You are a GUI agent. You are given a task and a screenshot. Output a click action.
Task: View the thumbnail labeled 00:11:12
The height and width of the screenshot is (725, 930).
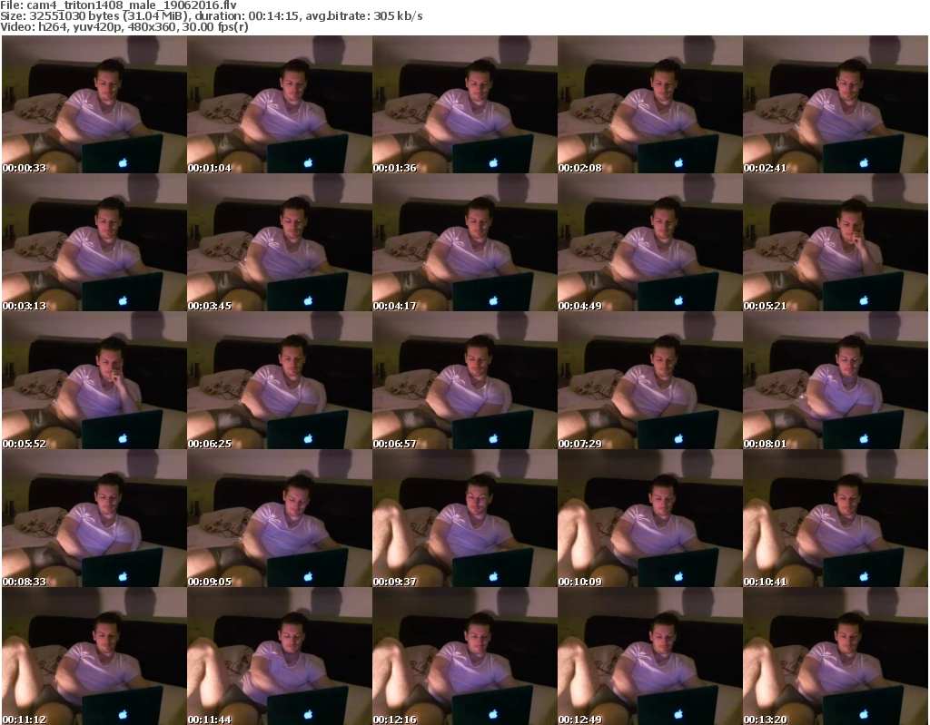coord(94,656)
